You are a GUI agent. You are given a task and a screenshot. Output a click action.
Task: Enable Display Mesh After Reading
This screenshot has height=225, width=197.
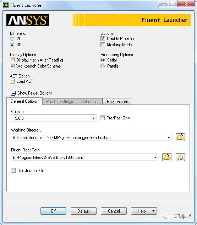tap(12, 60)
